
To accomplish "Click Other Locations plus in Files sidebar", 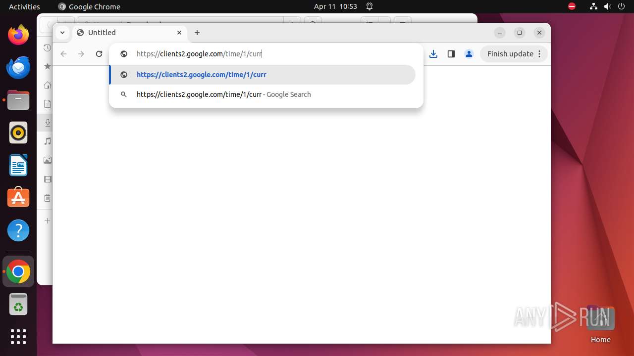I will pyautogui.click(x=48, y=221).
